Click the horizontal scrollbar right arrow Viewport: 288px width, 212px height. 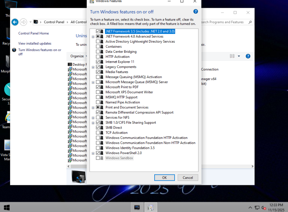252,166
